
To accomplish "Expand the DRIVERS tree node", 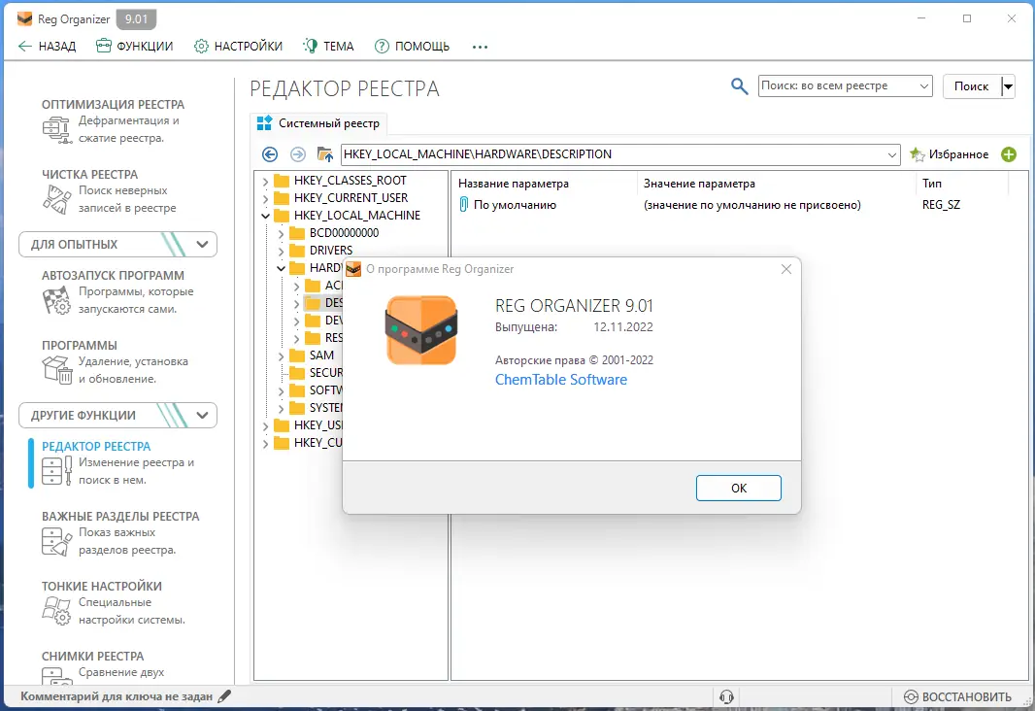I will [281, 251].
